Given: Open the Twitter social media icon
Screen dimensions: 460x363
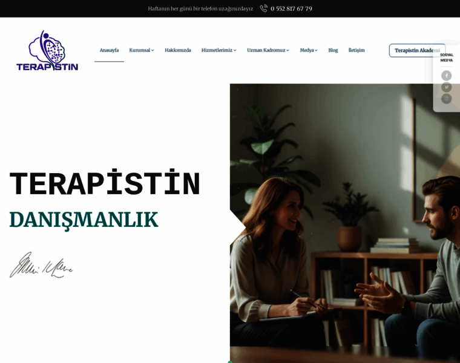Looking at the screenshot, I should click(446, 87).
